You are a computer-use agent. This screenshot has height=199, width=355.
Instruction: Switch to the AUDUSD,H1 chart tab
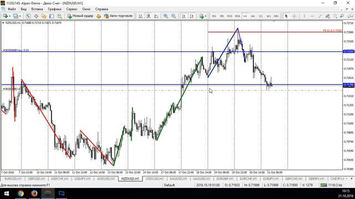[x=106, y=179]
